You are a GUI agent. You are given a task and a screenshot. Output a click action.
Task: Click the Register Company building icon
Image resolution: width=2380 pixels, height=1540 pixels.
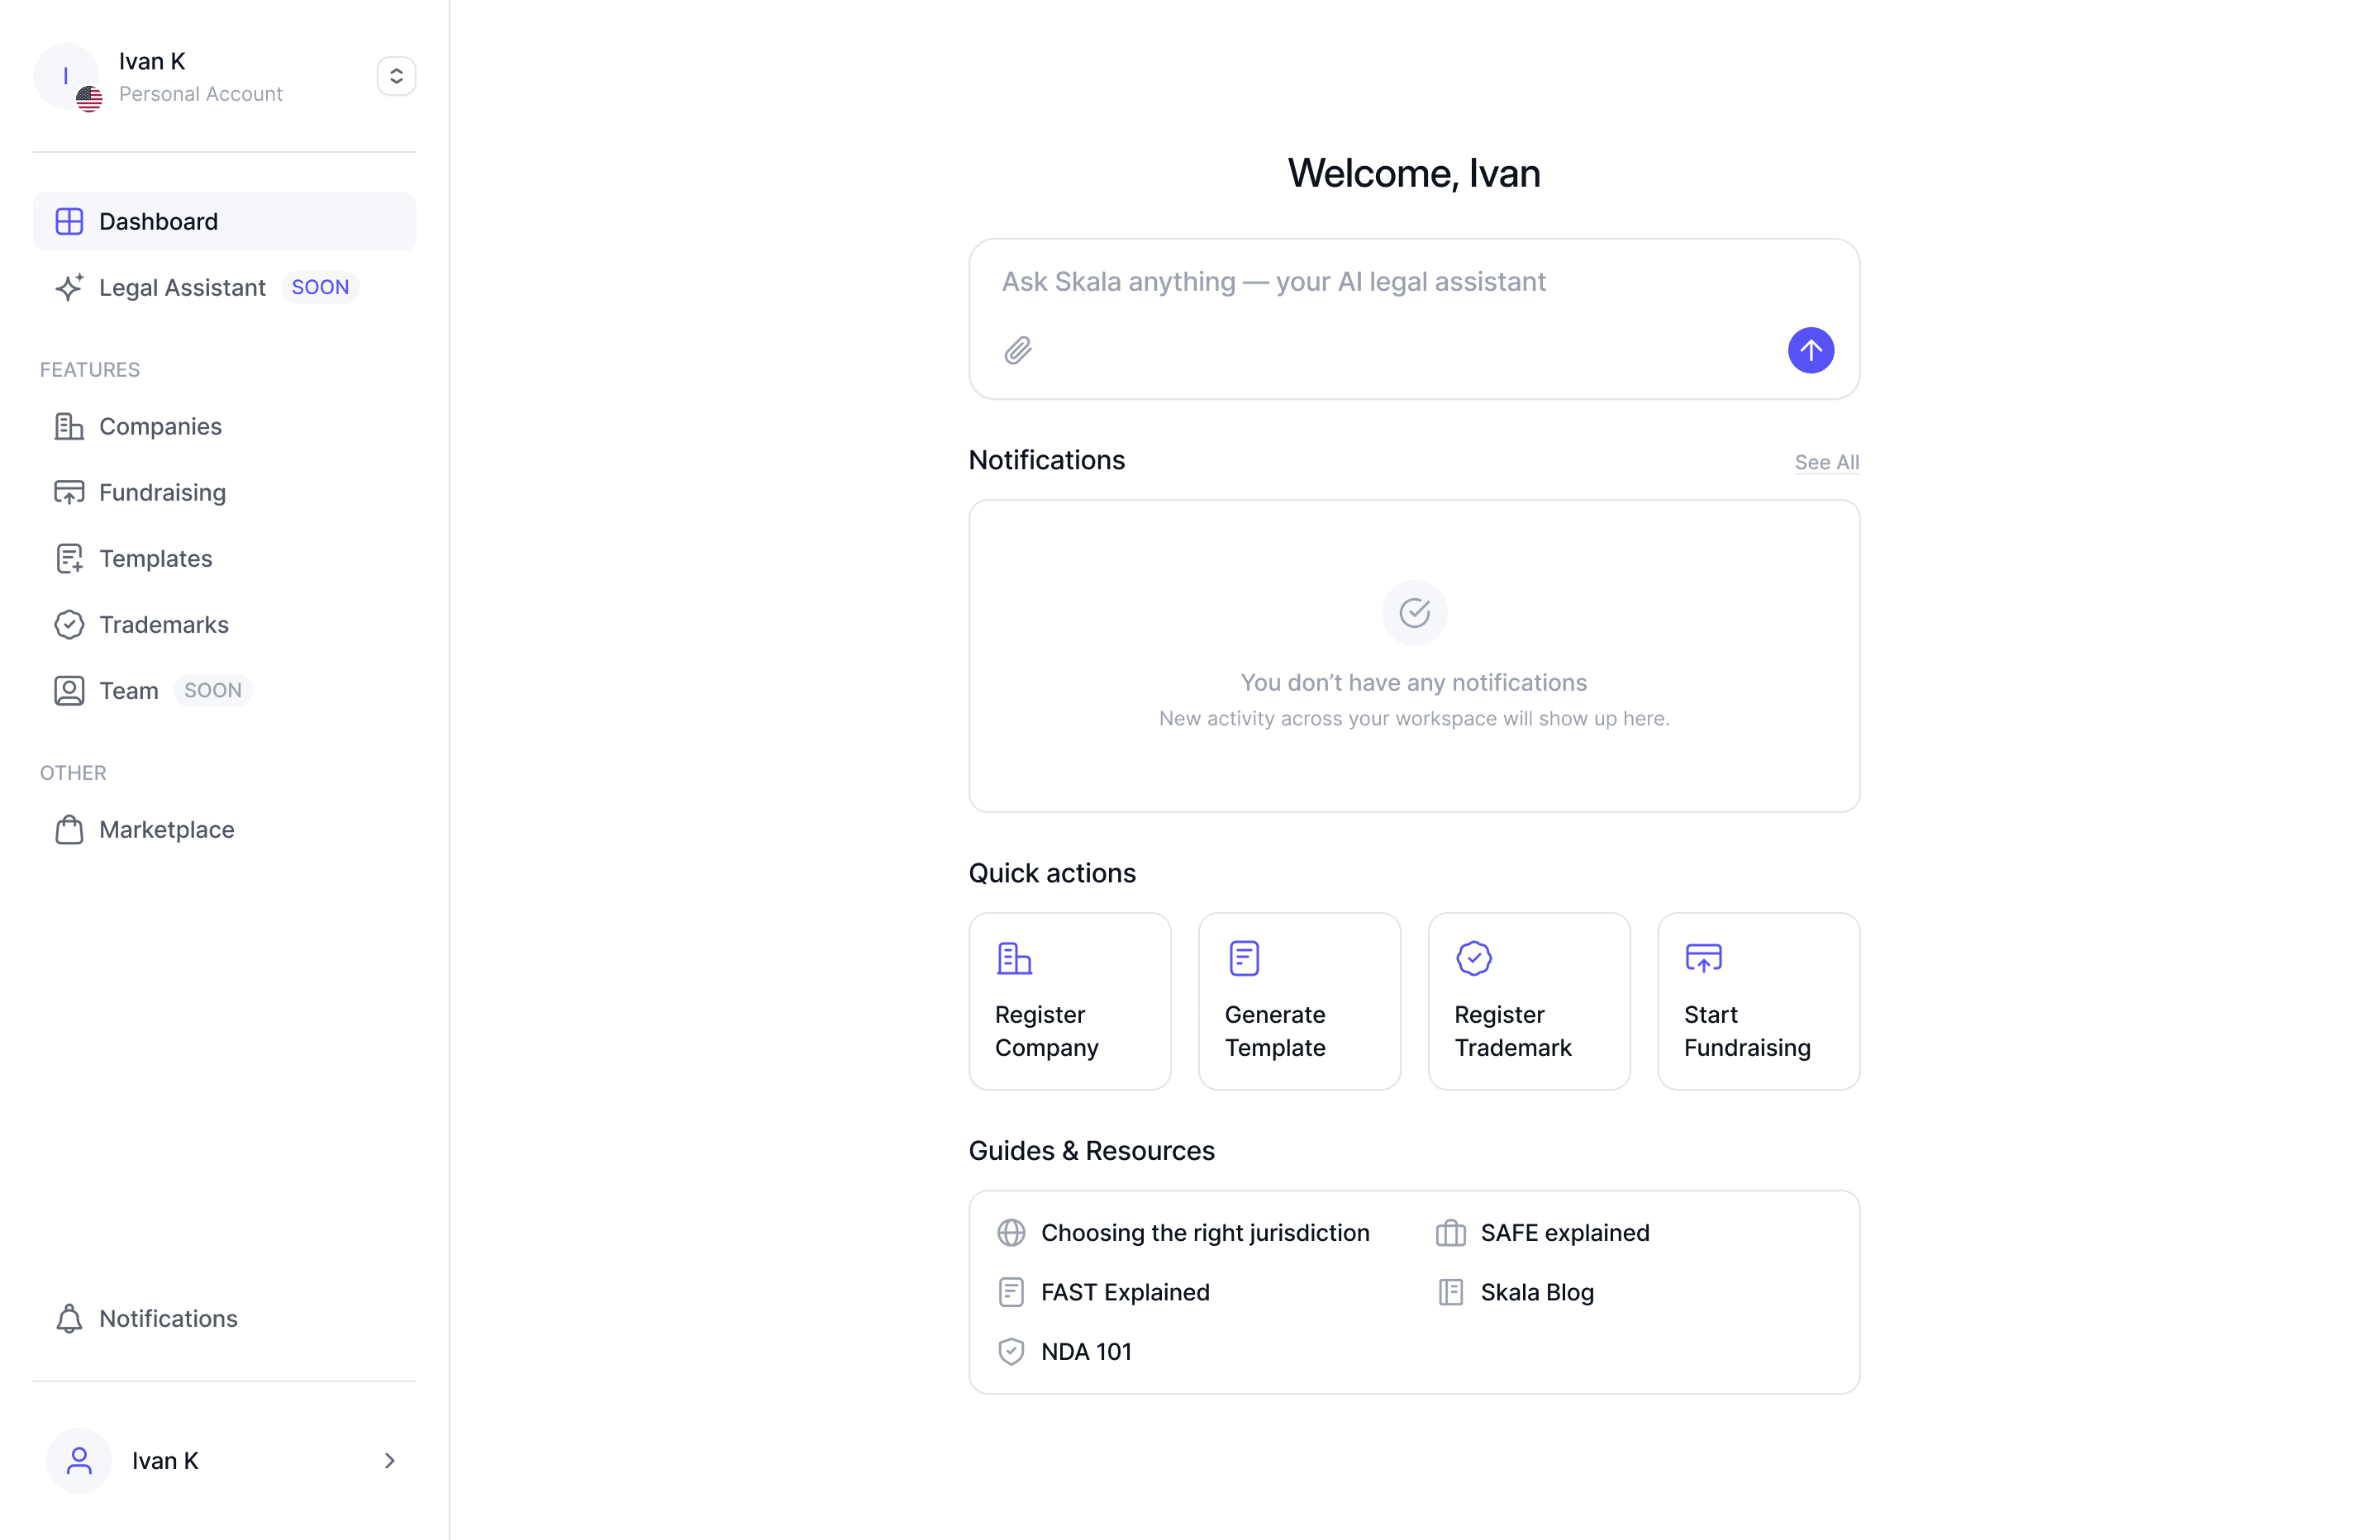tap(1014, 958)
